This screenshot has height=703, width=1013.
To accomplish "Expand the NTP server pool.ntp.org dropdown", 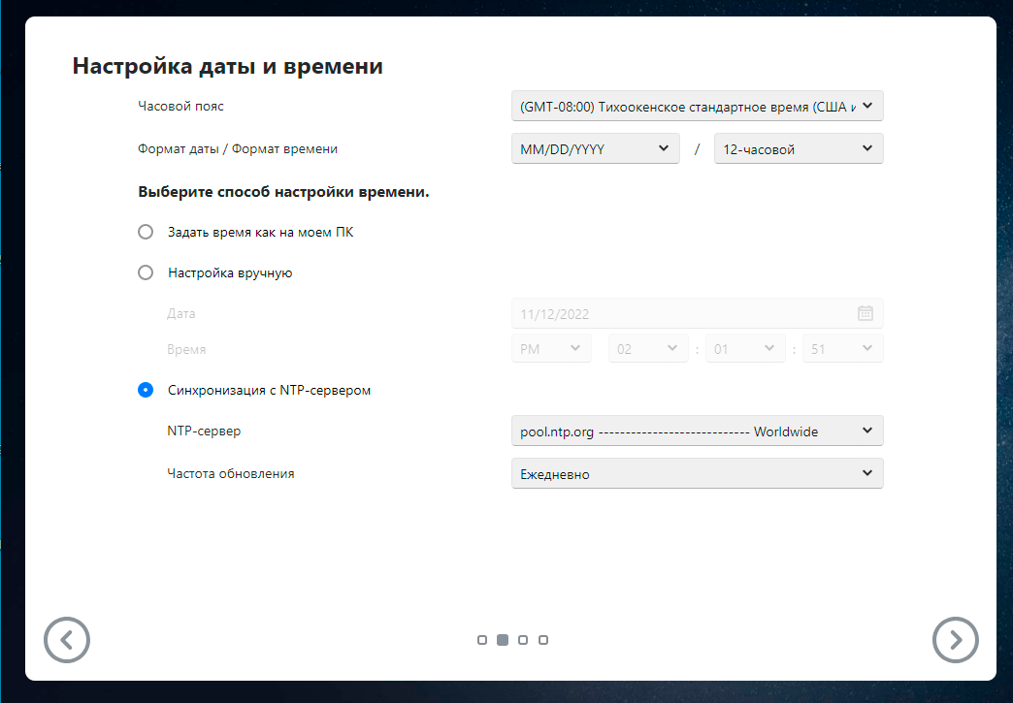I will [697, 431].
